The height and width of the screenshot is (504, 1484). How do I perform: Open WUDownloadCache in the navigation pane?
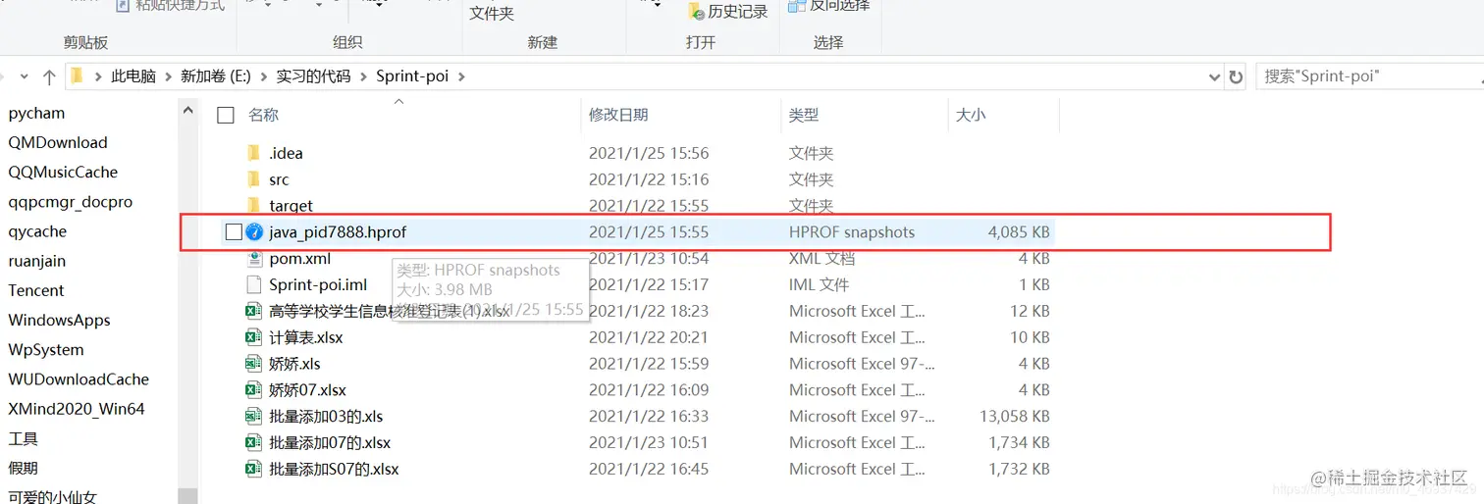pos(79,378)
